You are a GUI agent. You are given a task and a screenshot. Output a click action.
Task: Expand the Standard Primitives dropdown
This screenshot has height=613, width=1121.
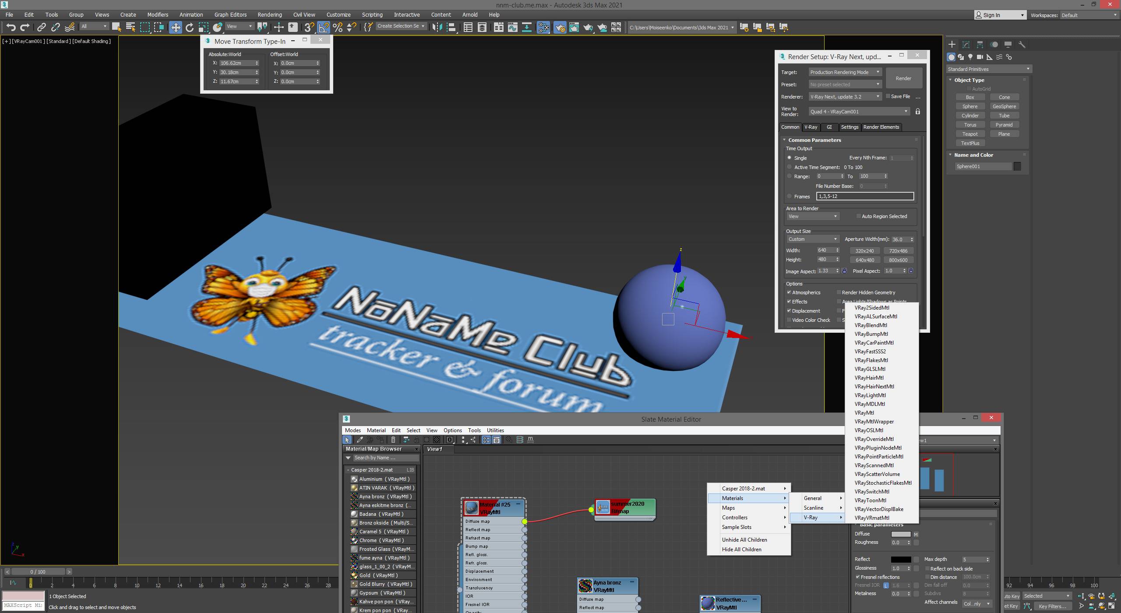[x=988, y=69]
